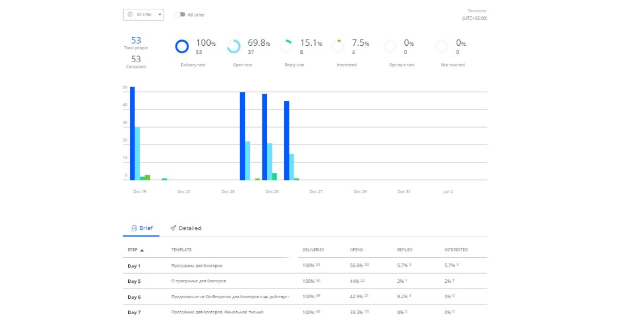618x324 pixels.
Task: Click the tallest blue bar on Dec 19
Action: click(132, 133)
